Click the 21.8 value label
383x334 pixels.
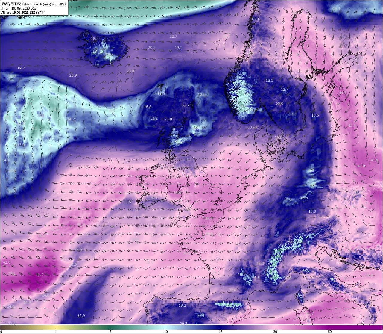168,119
